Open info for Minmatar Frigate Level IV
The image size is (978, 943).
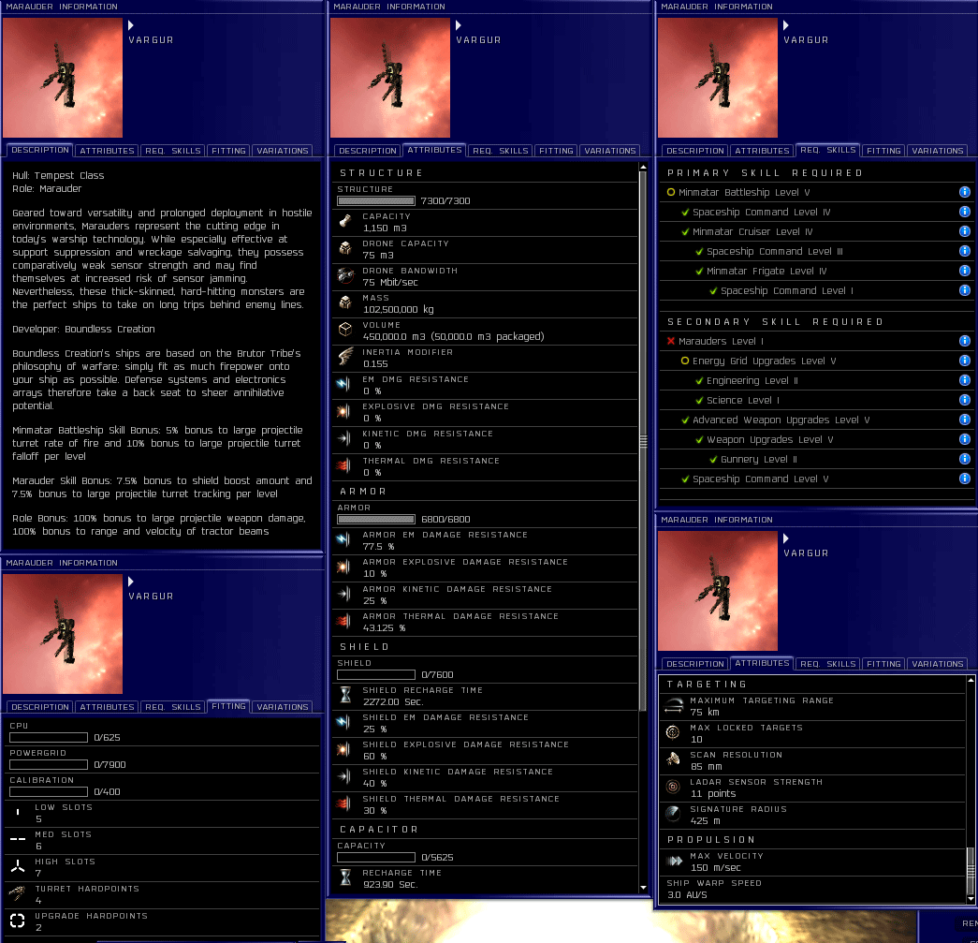964,271
